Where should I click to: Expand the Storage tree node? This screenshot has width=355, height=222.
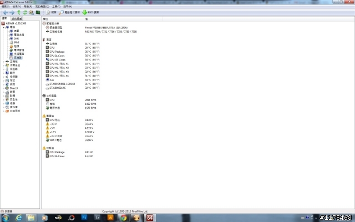tap(3, 80)
